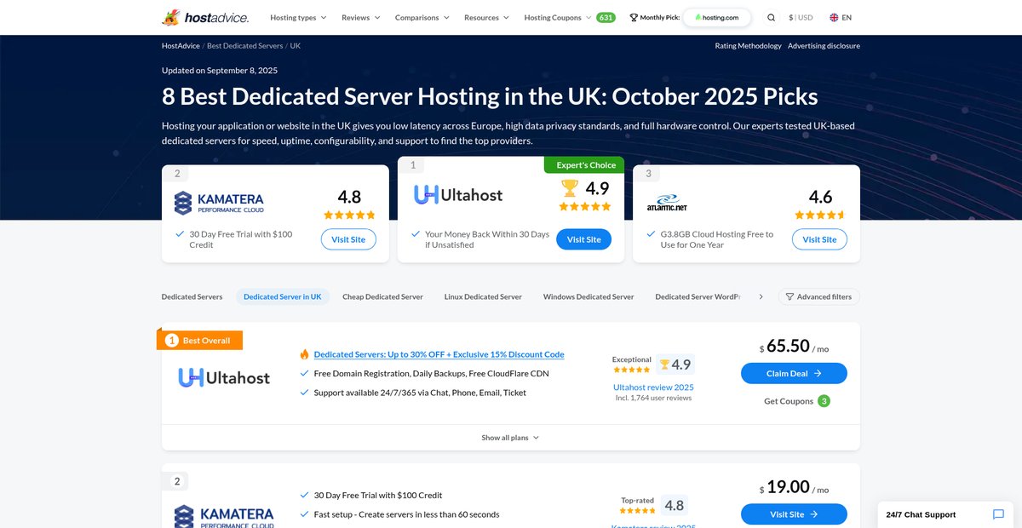Click "Updated on September 8, 2025" text

tap(220, 71)
